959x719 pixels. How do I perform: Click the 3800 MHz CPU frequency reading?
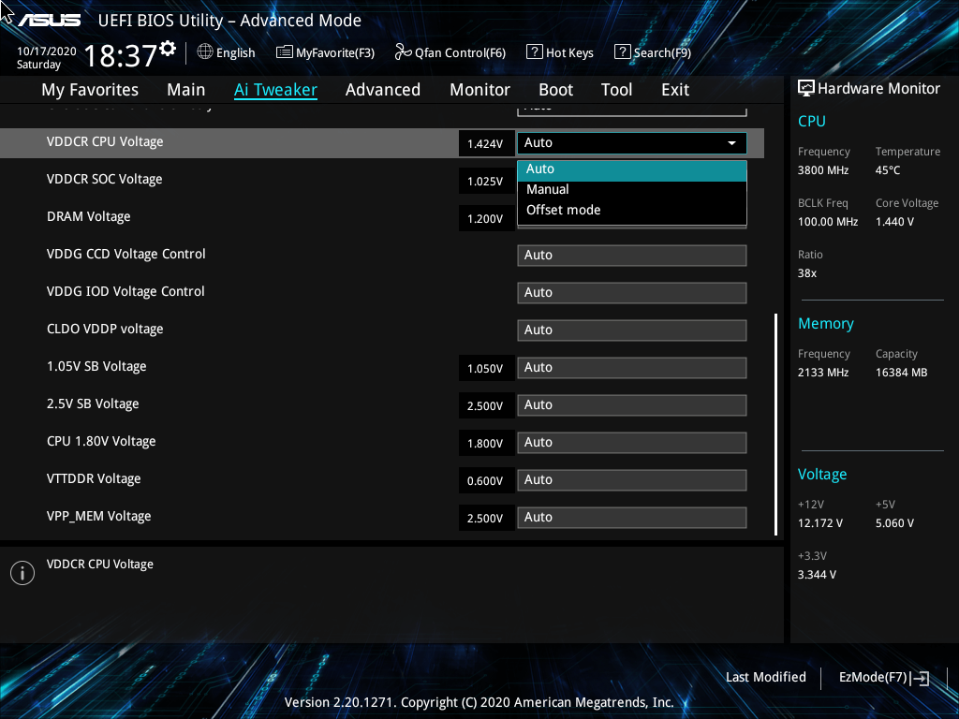pyautogui.click(x=823, y=170)
